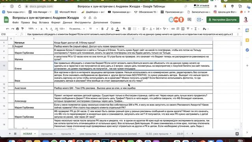Viewport: 252px width, 142px height.
Task: Open the font family dropdown
Action: (77, 29)
